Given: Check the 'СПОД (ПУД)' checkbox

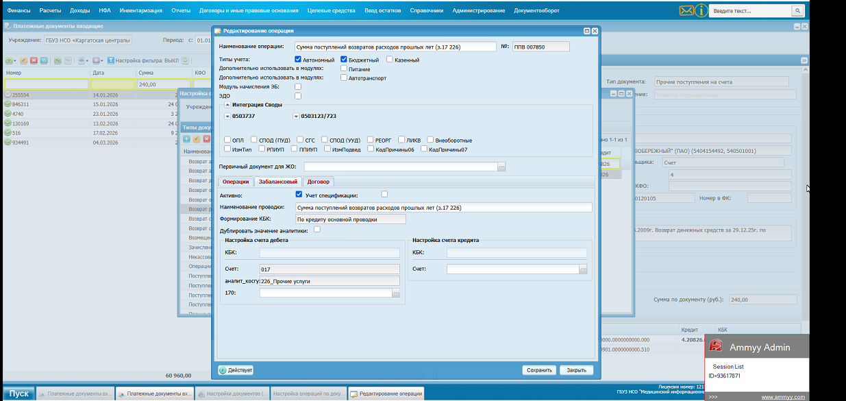Looking at the screenshot, I should pos(253,140).
